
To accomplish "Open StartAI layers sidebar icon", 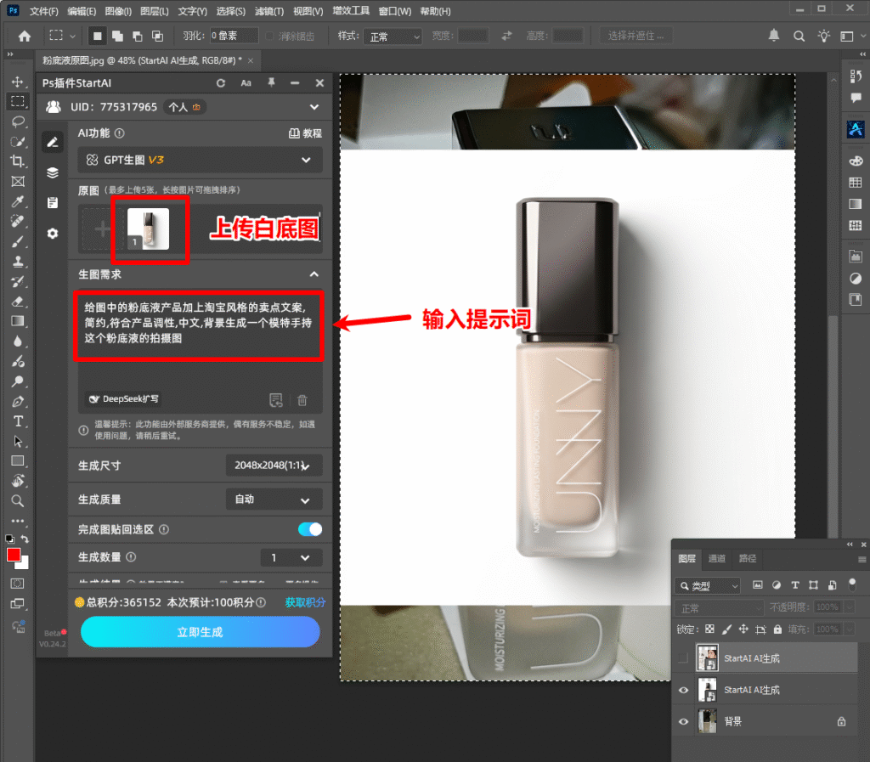I will point(53,172).
